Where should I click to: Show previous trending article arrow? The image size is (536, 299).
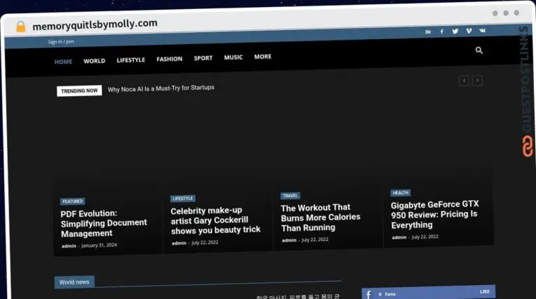click(464, 81)
